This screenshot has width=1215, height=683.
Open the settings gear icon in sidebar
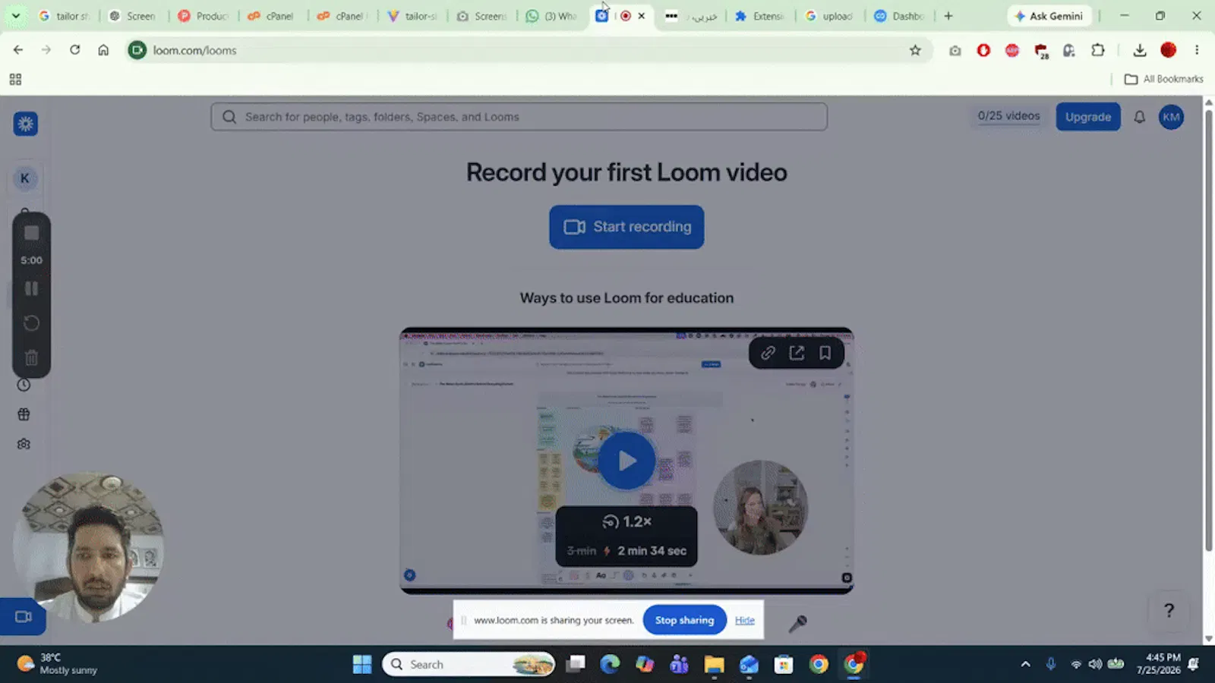tap(24, 444)
